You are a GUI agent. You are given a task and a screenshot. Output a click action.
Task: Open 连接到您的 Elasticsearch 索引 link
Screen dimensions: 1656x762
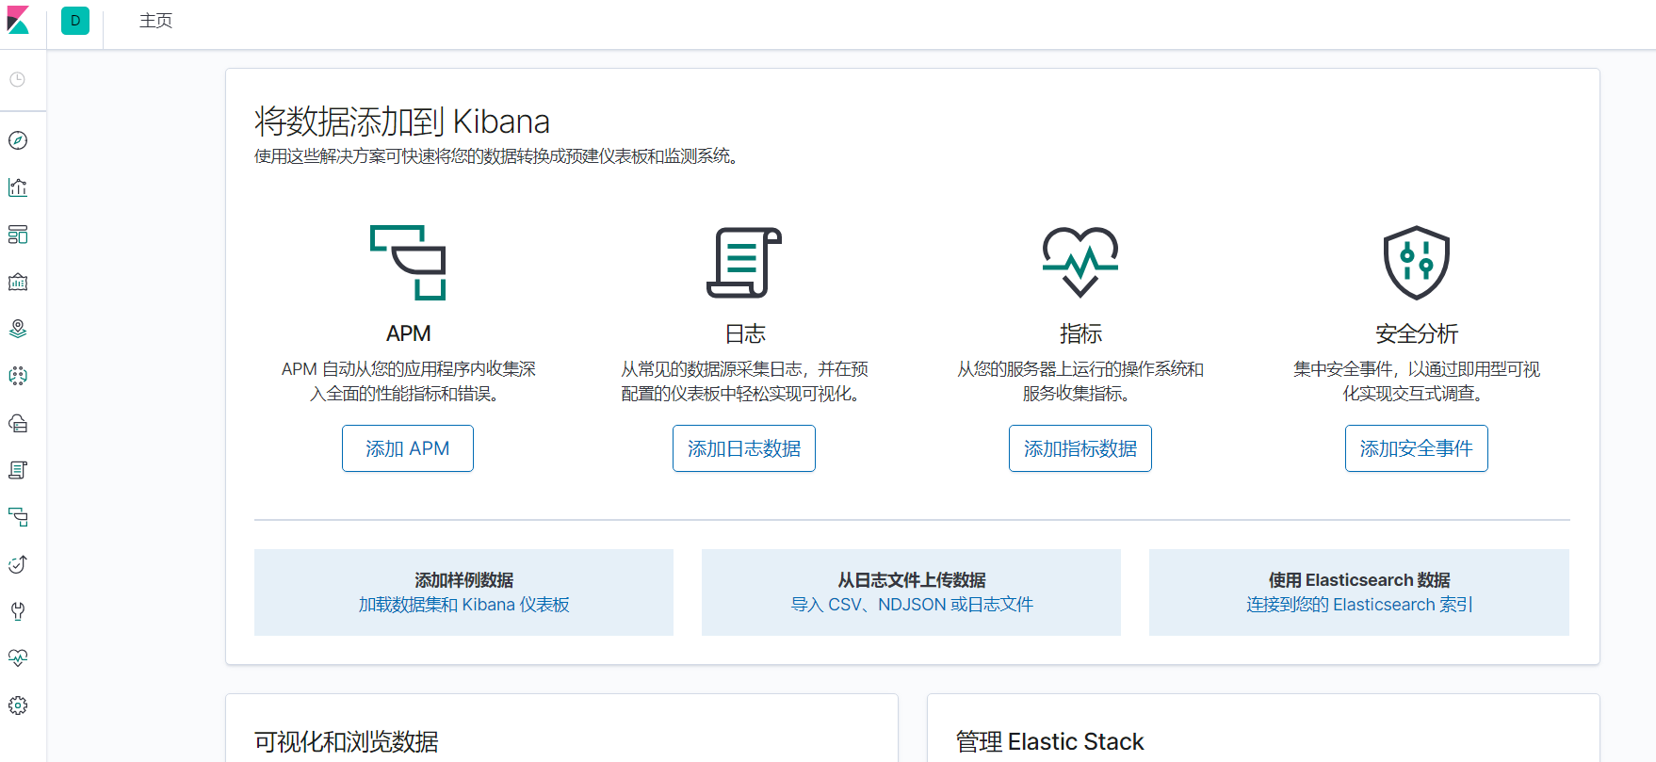[x=1359, y=605]
